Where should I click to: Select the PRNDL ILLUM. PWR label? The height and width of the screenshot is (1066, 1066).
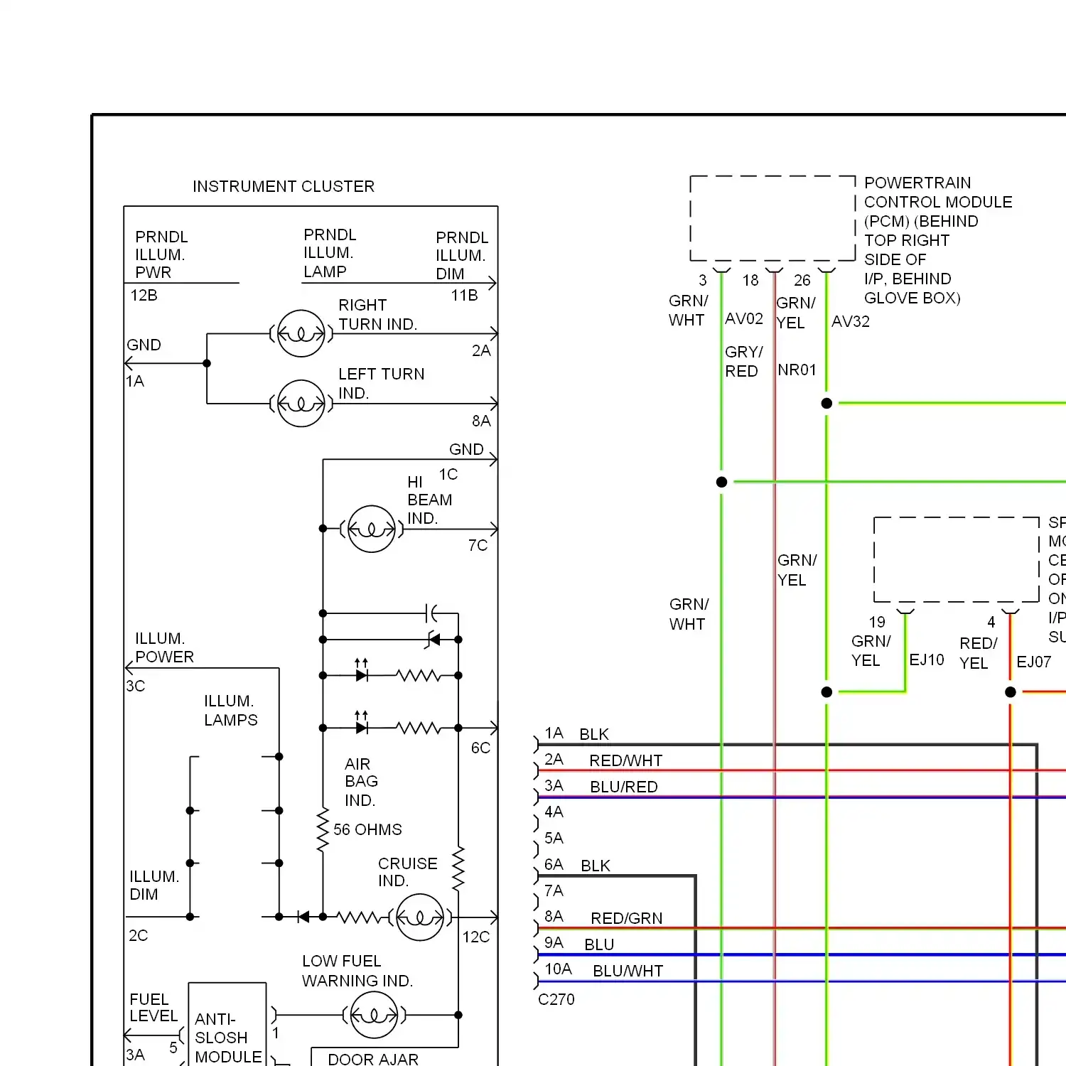161,254
